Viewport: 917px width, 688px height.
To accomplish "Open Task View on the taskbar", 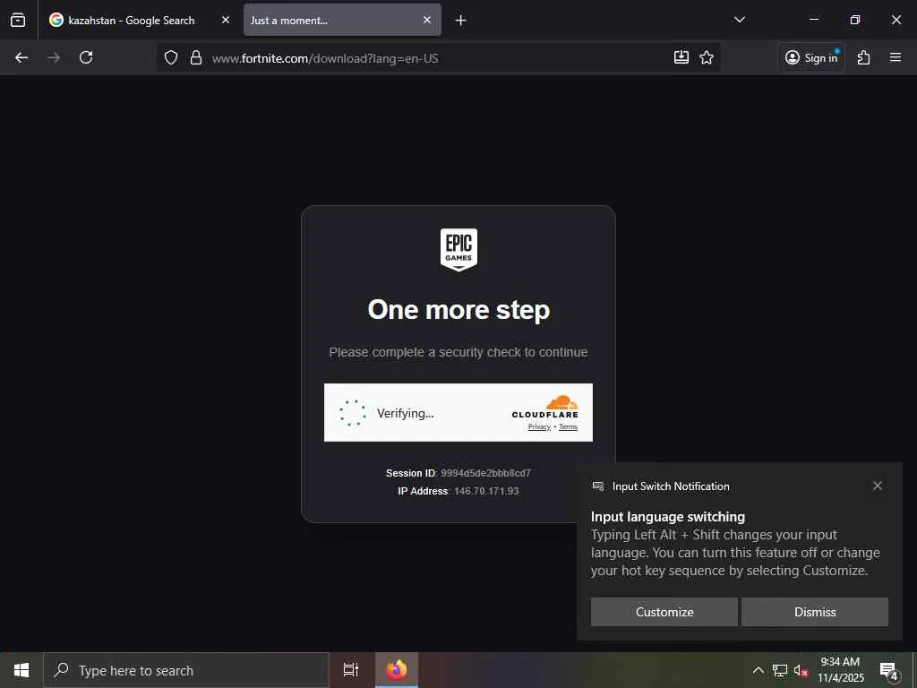I will 351,670.
